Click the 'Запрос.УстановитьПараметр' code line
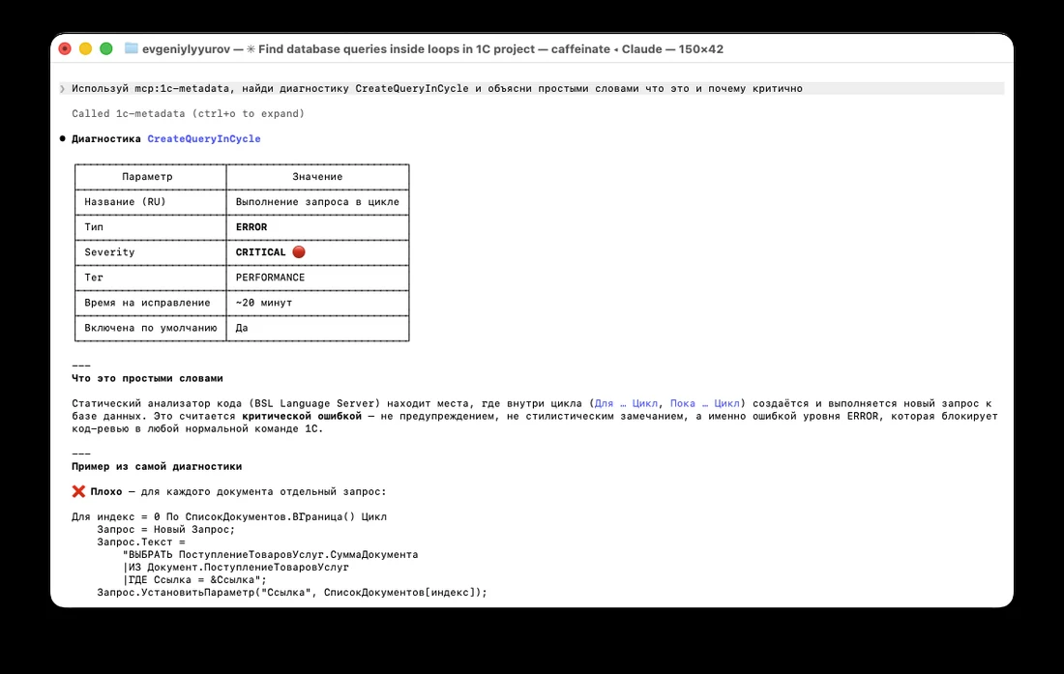Screen dimensions: 1064x674 (292, 593)
